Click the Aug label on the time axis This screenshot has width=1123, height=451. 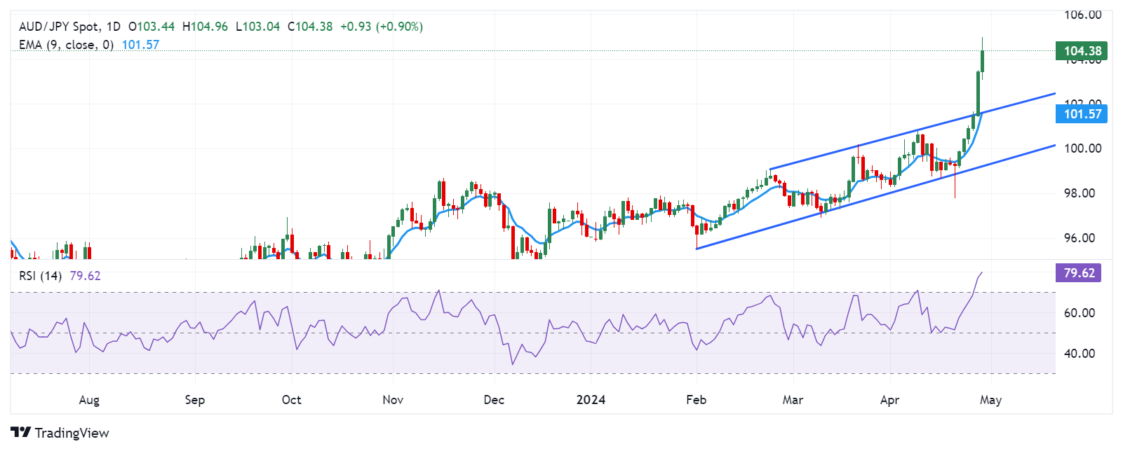coord(89,400)
